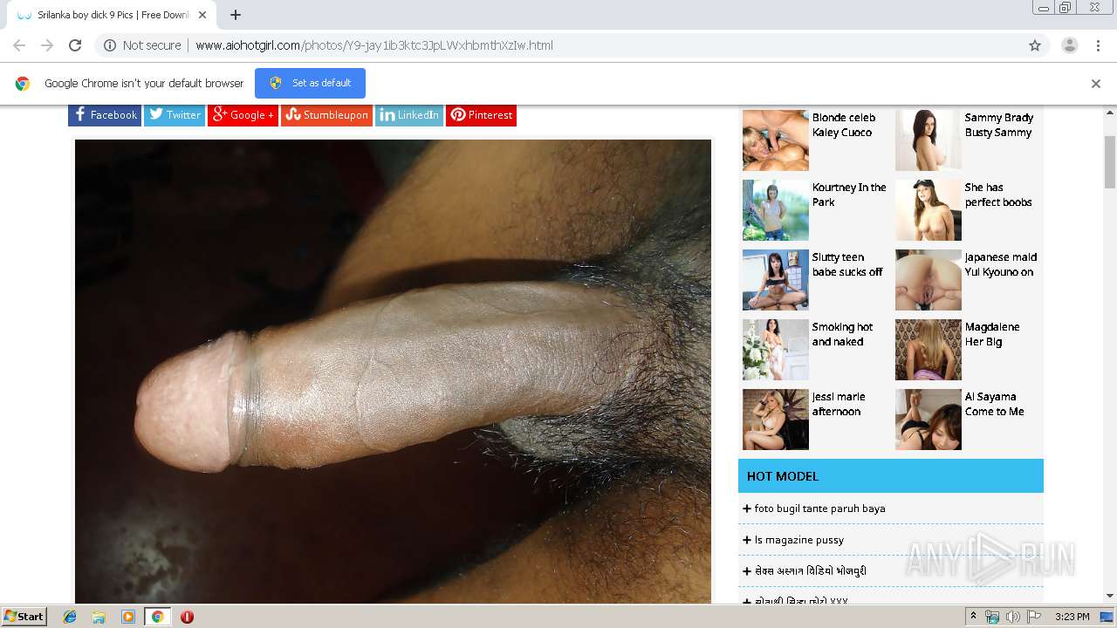1117x628 pixels.
Task: Reload the current page
Action: (x=75, y=45)
